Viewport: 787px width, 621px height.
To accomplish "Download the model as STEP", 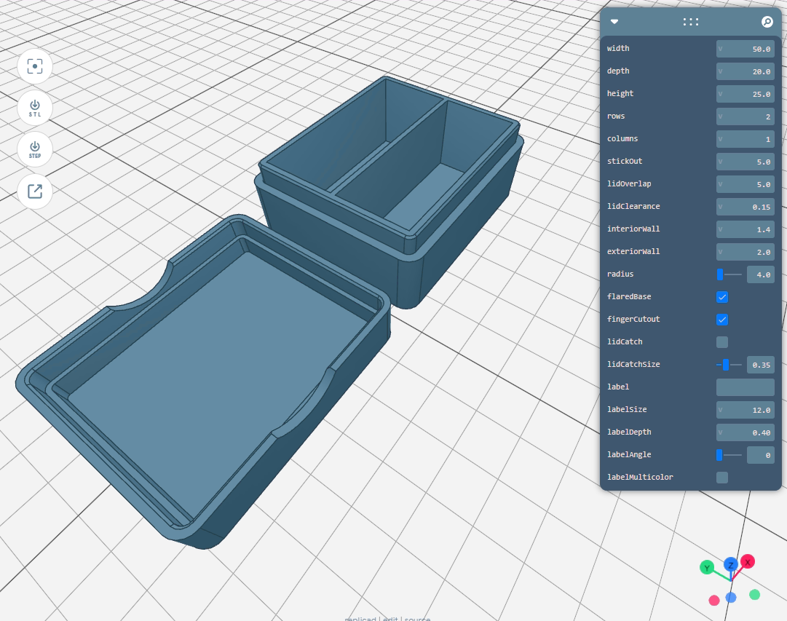I will coord(34,149).
